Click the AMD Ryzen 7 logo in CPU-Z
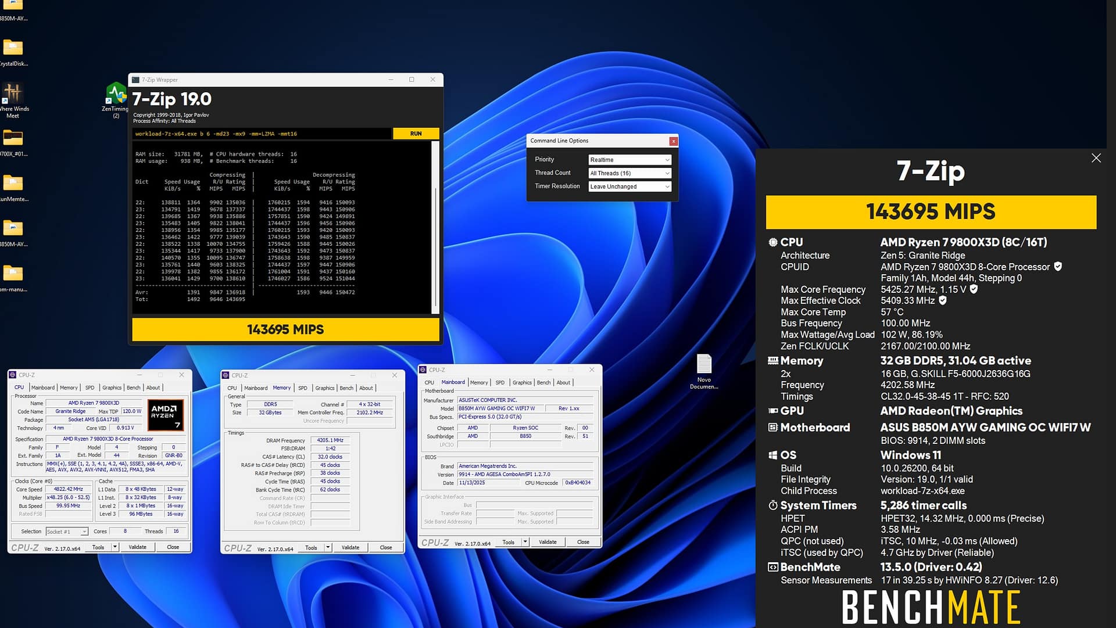The height and width of the screenshot is (628, 1116). click(166, 415)
